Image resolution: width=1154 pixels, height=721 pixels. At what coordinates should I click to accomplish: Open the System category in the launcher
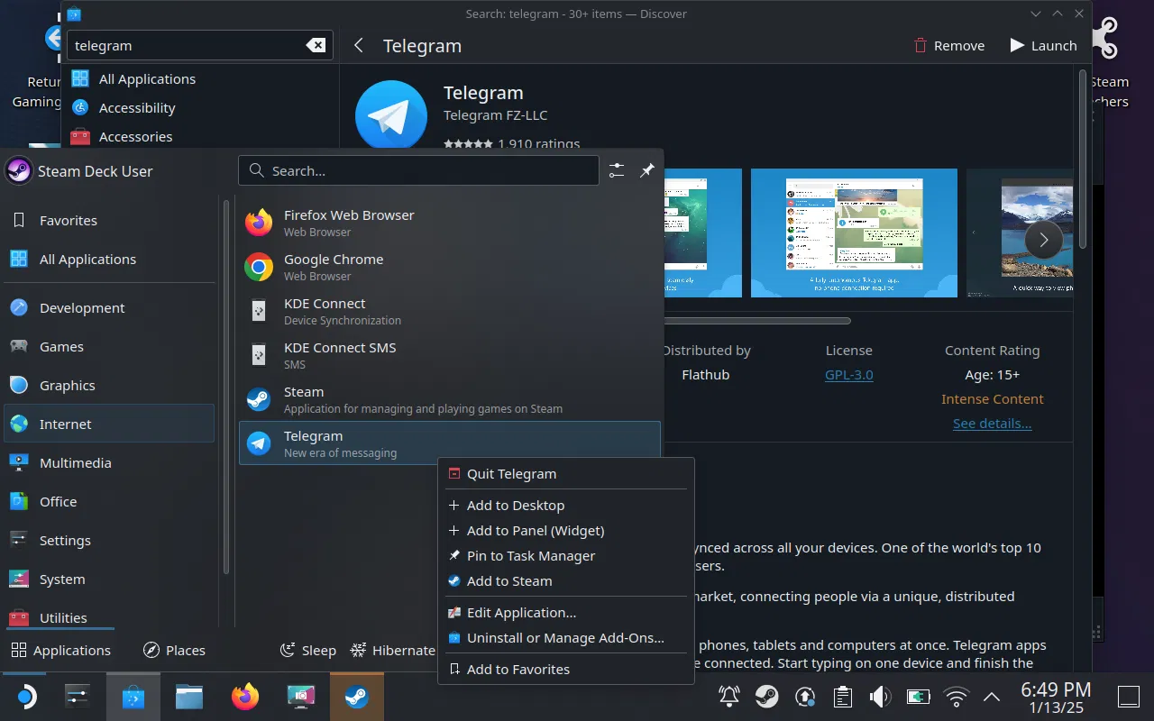109,580
